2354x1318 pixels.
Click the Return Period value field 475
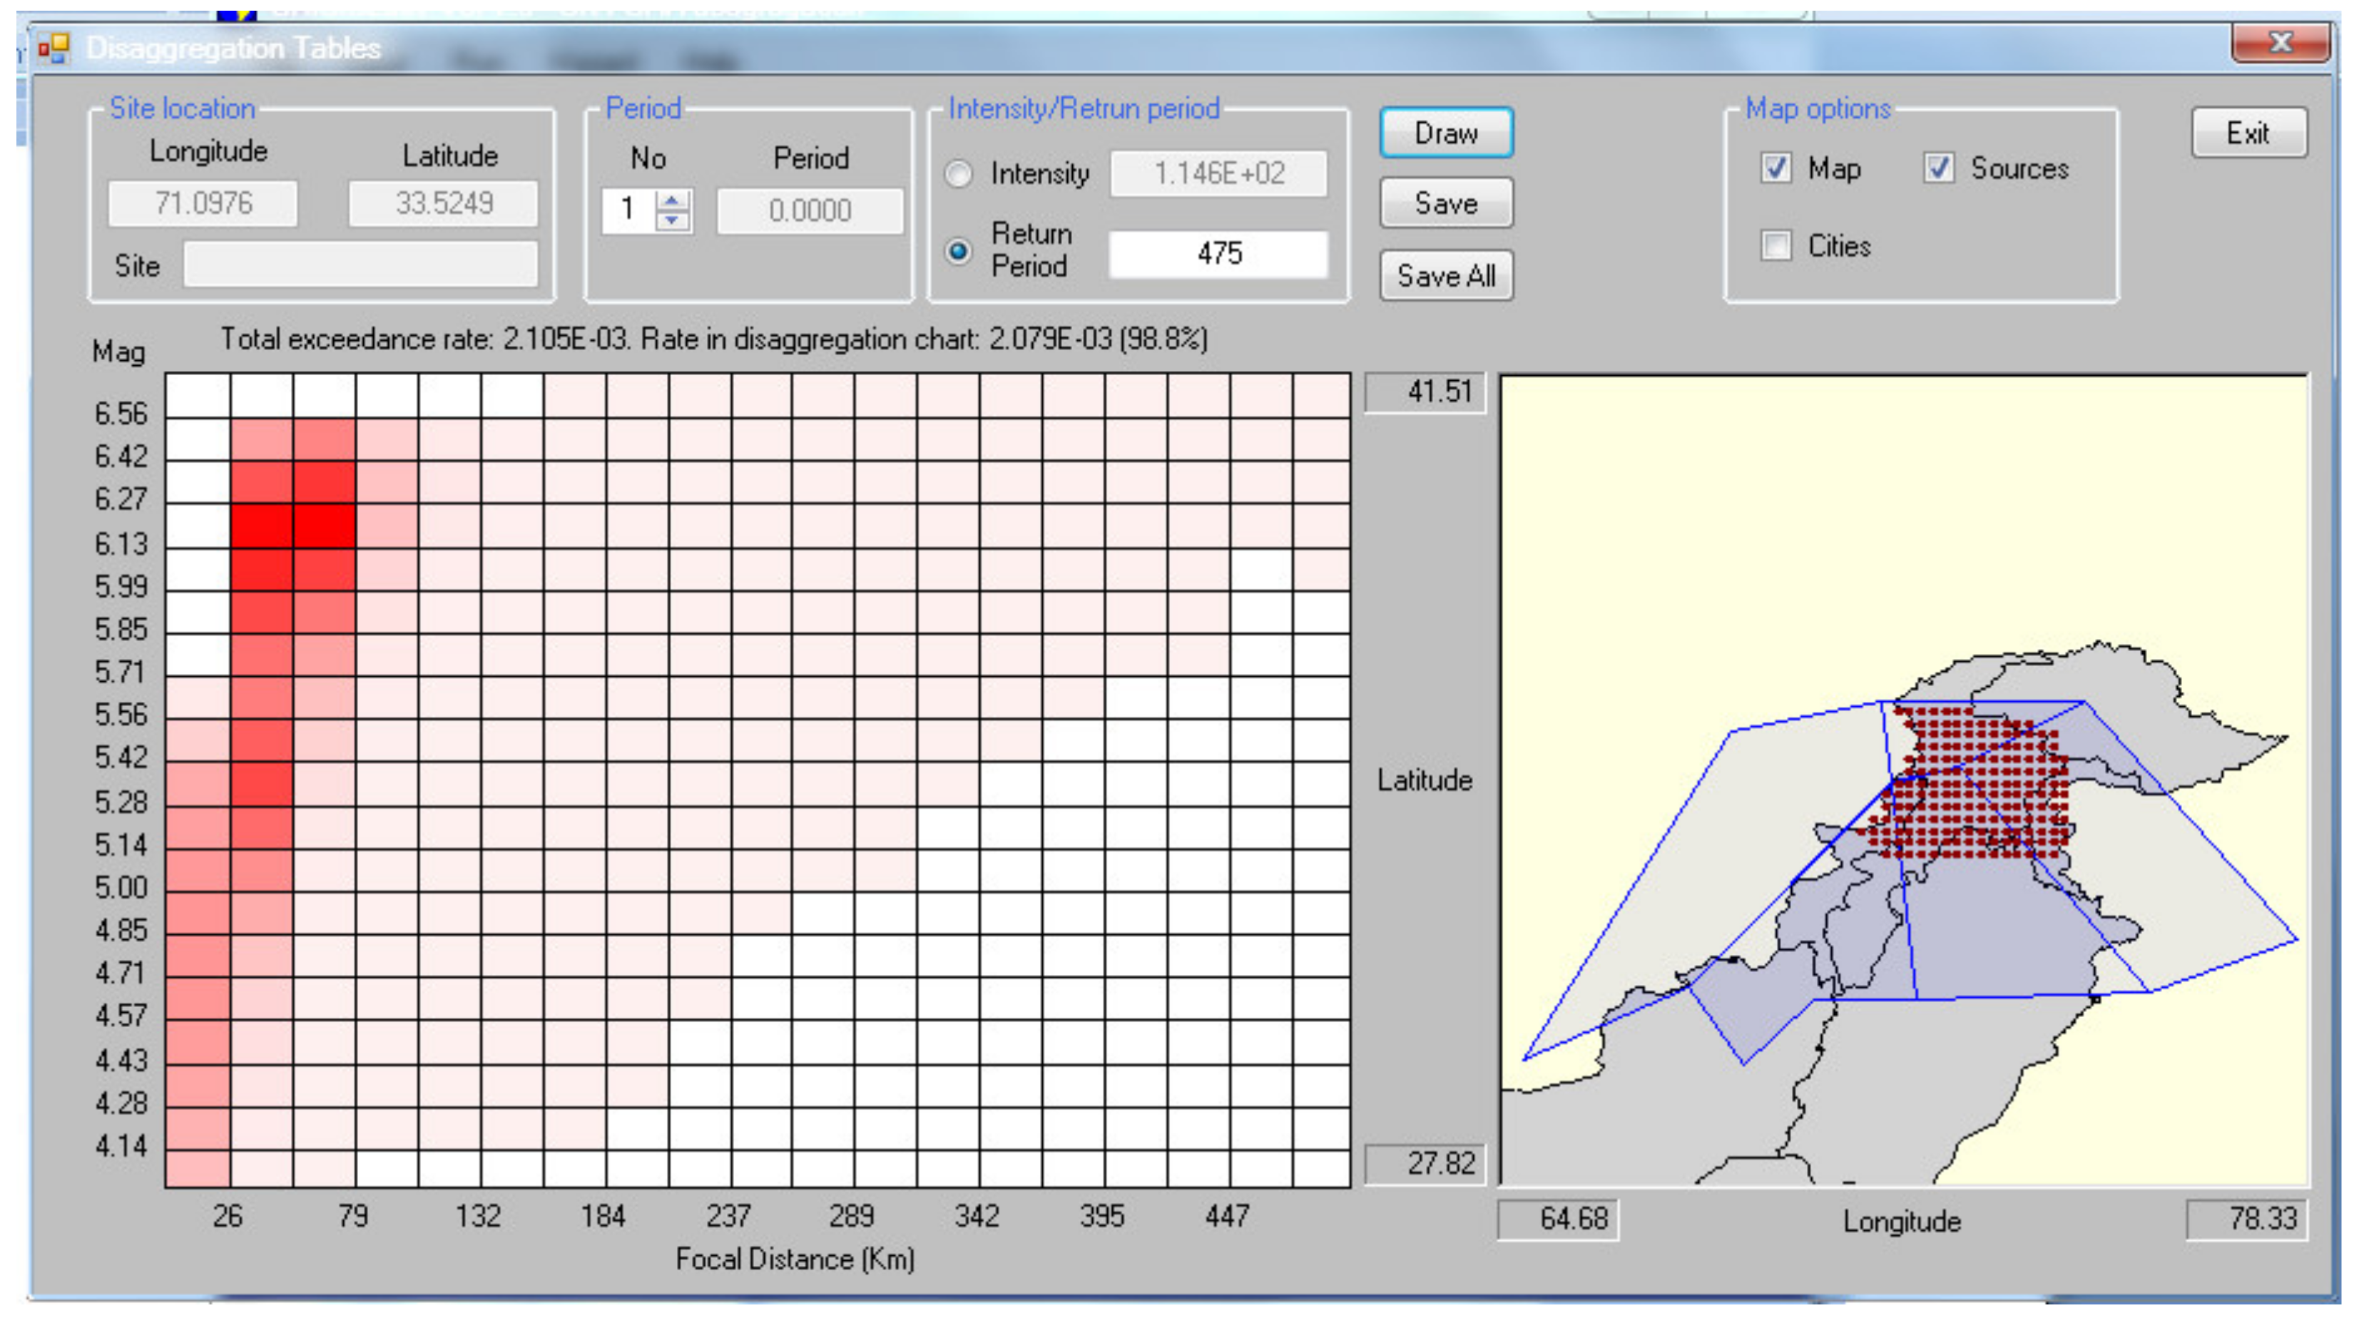pyautogui.click(x=1218, y=253)
